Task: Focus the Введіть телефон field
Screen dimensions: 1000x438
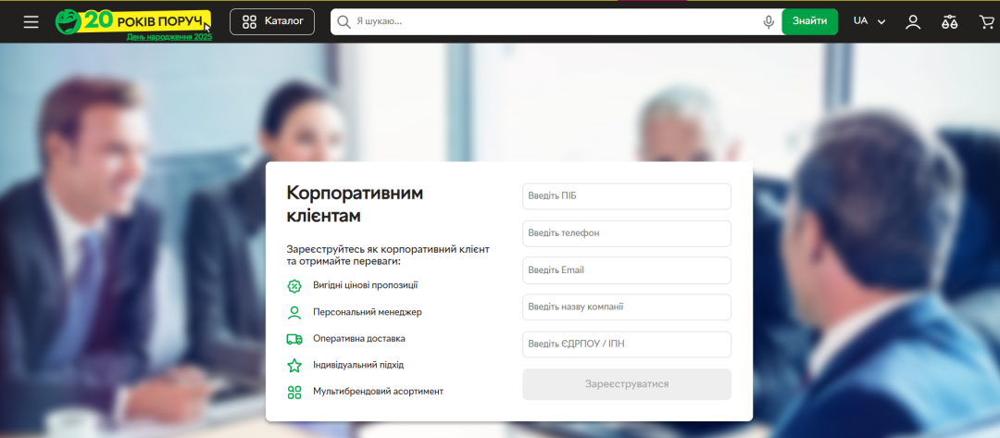Action: tap(626, 233)
